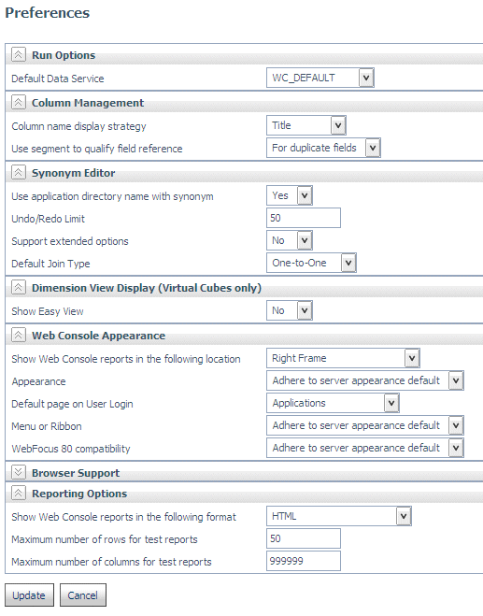Click the Undo/Redo Limit label
Image resolution: width=483 pixels, height=616 pixels.
[x=48, y=219]
